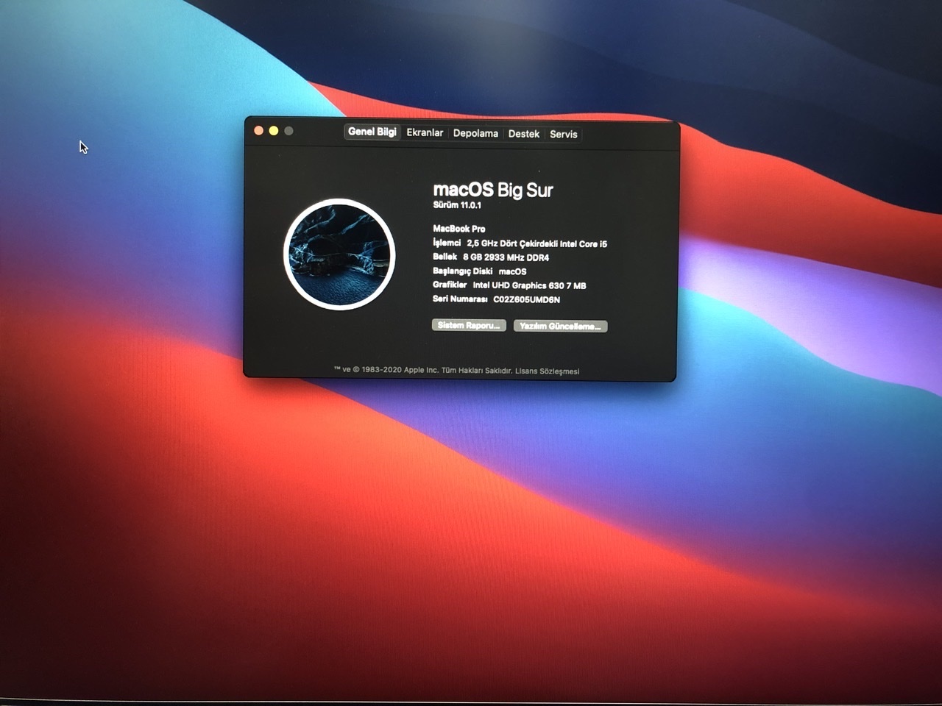Click the Başlangıç Diski macOS value
The height and width of the screenshot is (706, 942).
click(512, 271)
